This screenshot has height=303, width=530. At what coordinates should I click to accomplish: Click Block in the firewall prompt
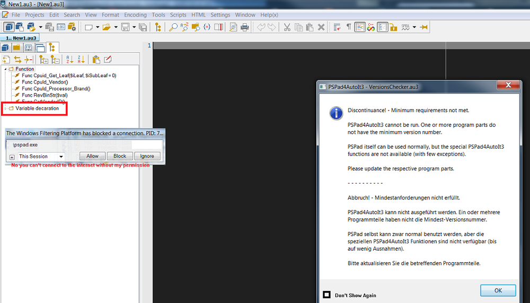tap(120, 156)
